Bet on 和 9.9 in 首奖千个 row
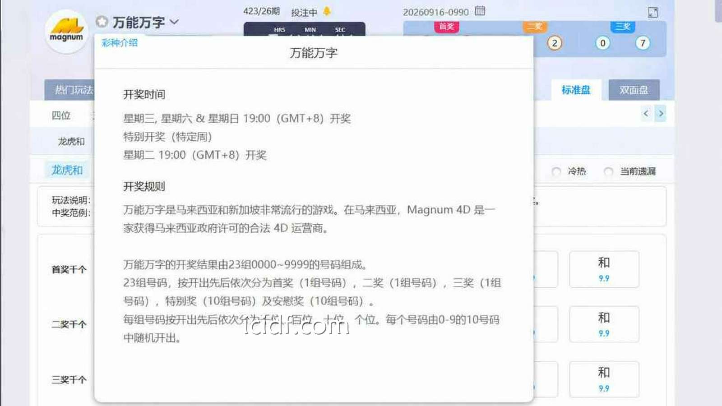This screenshot has width=722, height=406. (x=604, y=269)
